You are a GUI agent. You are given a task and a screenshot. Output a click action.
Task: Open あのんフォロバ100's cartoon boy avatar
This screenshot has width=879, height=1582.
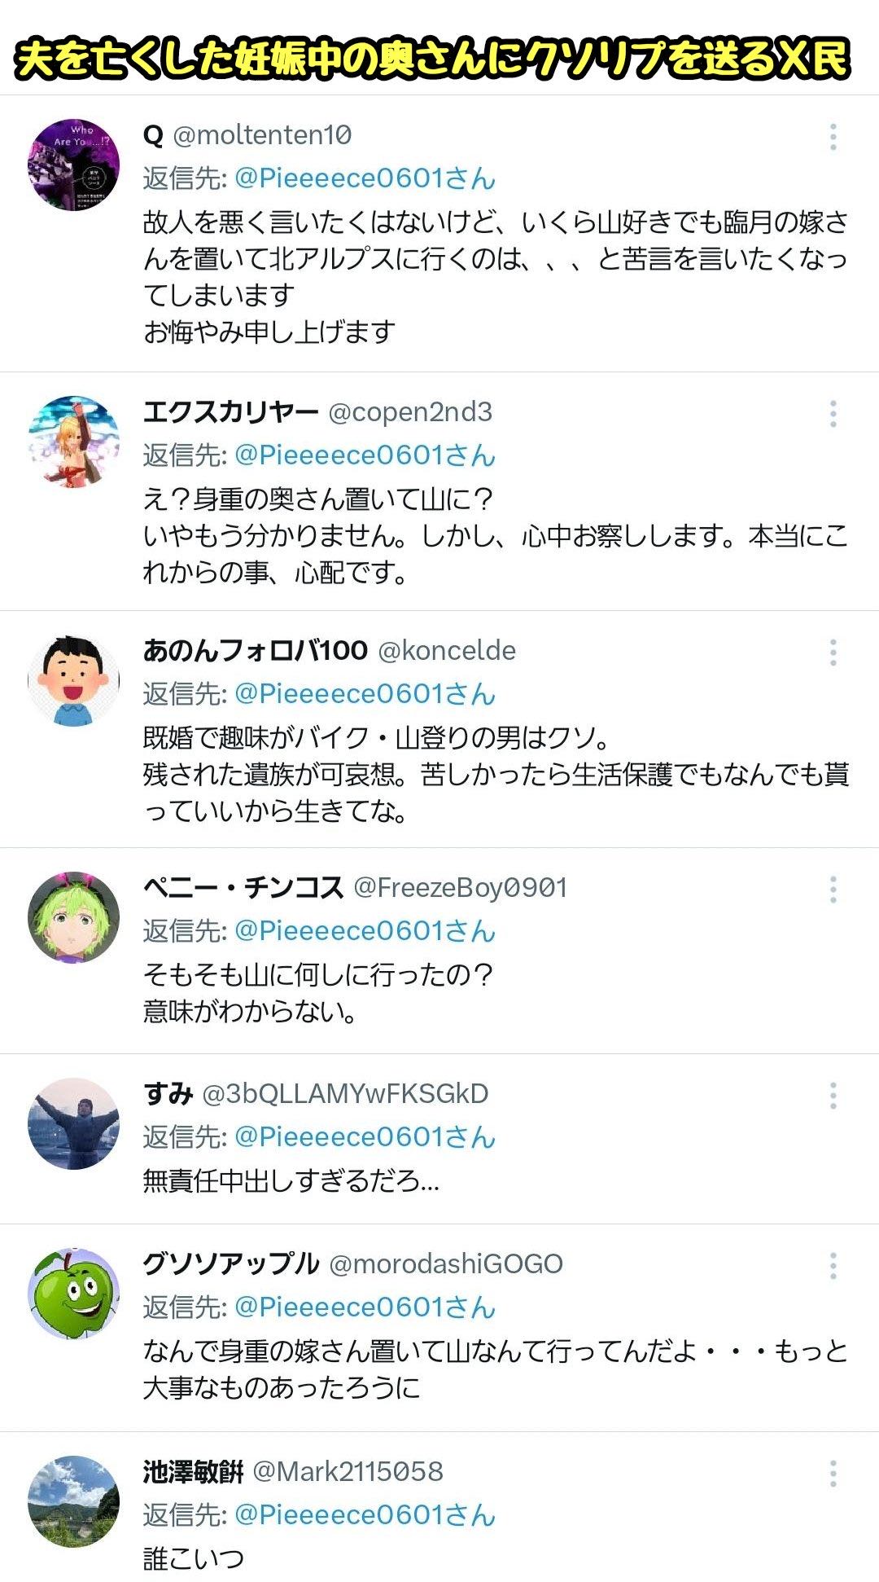73,680
